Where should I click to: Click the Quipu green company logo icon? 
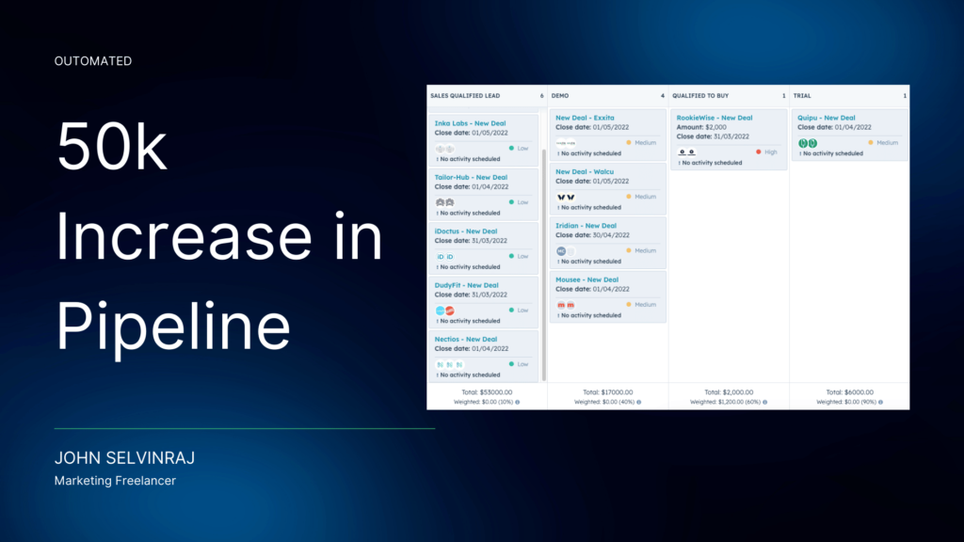[803, 143]
